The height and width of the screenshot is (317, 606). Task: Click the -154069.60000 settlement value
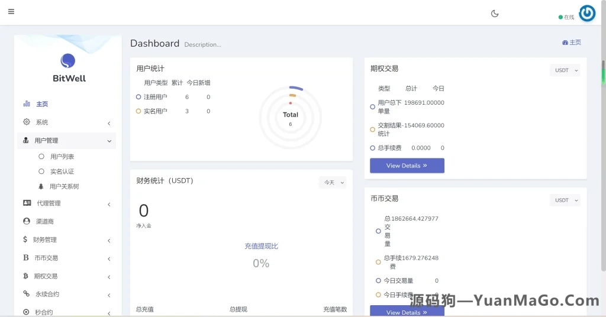[x=423, y=125]
